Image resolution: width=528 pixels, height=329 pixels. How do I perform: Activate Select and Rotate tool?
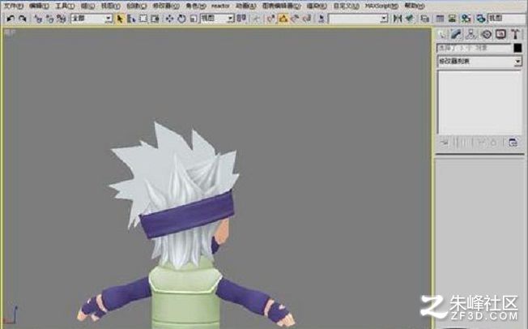[x=182, y=19]
